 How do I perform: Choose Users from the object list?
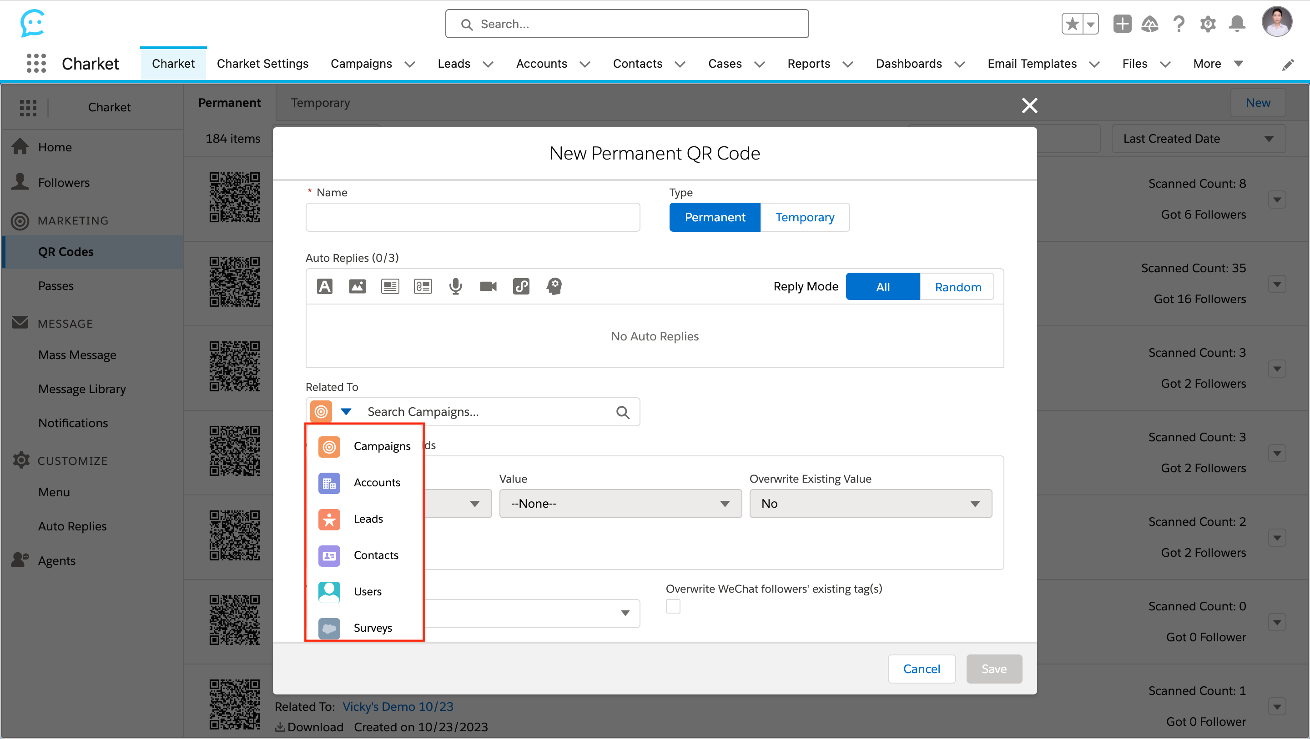pos(364,592)
